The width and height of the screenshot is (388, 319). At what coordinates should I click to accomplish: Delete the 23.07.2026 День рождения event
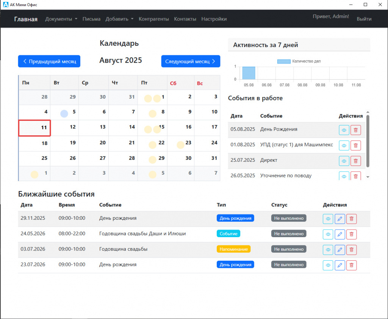(351, 265)
